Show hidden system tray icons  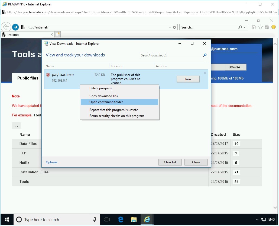click(x=257, y=219)
